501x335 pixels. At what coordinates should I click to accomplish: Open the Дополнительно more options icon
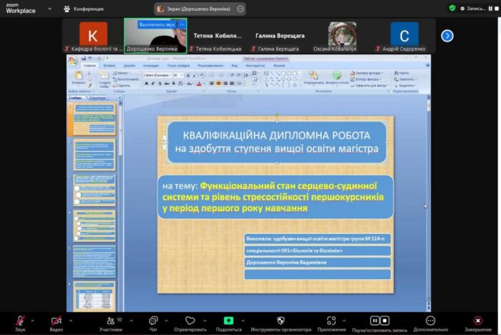pos(430,320)
